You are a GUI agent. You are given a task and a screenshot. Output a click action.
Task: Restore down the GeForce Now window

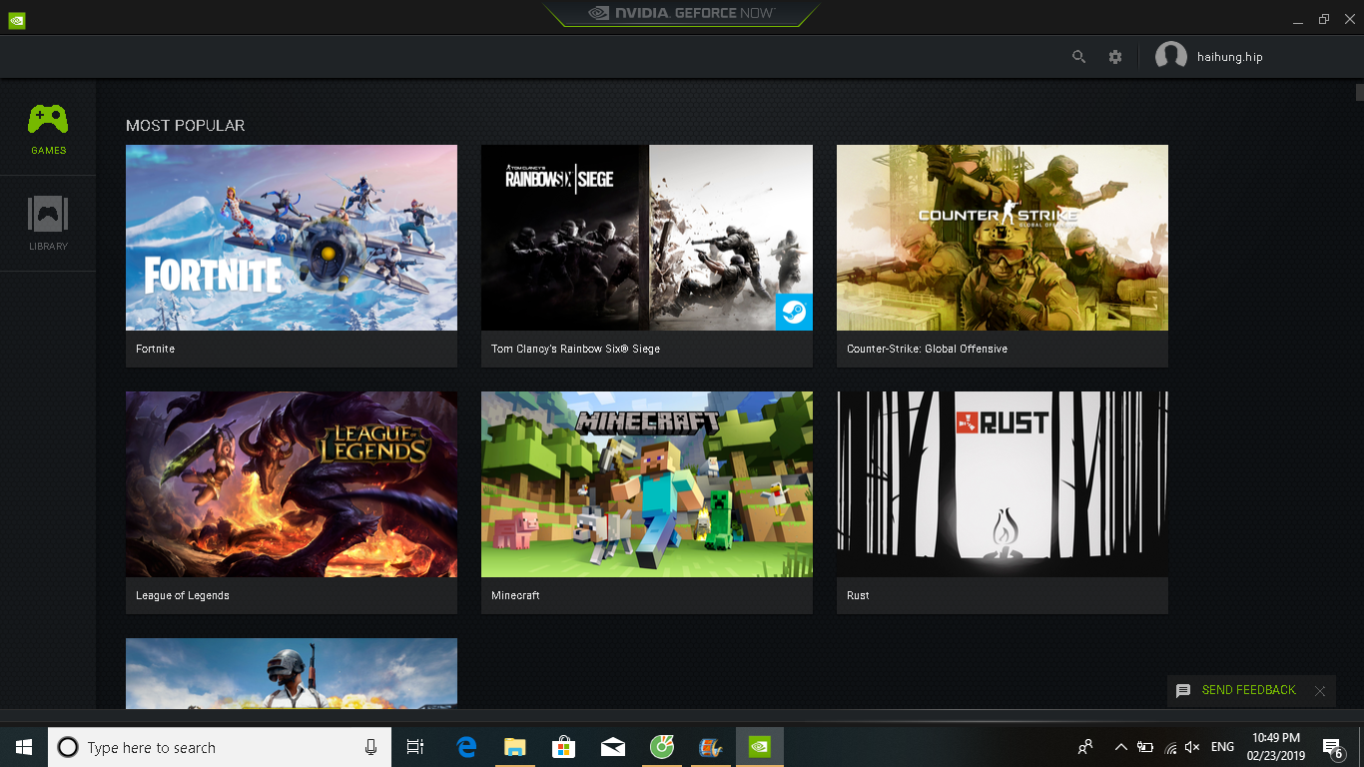[x=1324, y=19]
